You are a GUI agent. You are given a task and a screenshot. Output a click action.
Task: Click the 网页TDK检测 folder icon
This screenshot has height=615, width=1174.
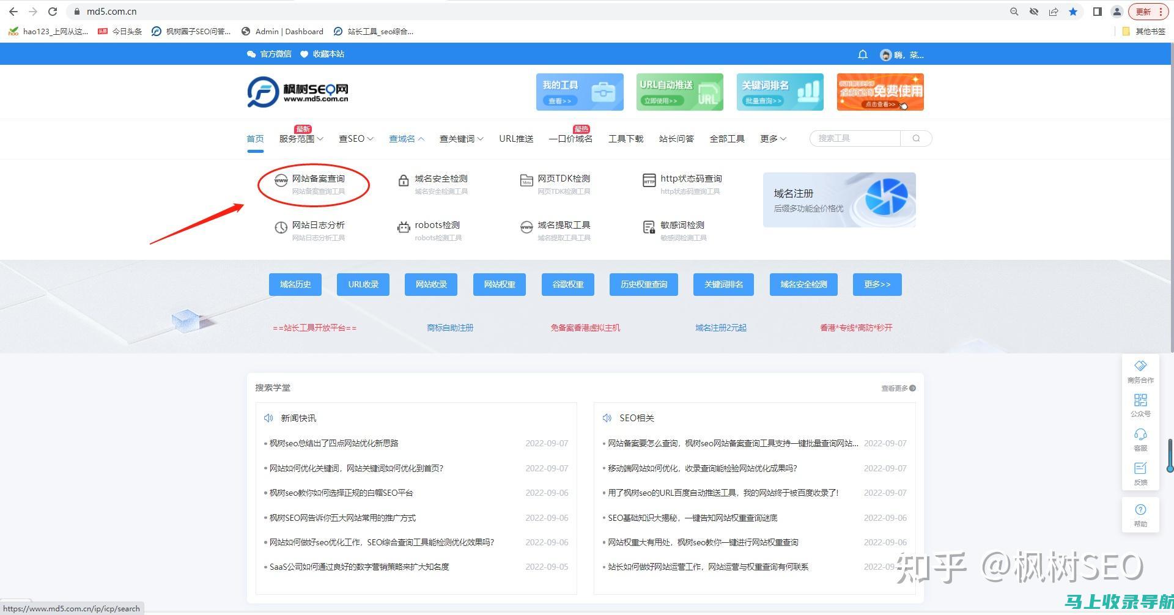pyautogui.click(x=526, y=180)
